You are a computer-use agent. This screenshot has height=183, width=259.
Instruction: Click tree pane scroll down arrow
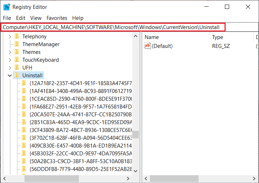tap(136, 171)
